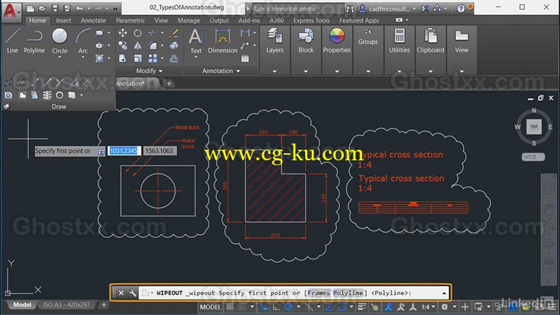Click MODEL in the status bar
Viewport: 560px width, 315px height.
210,307
